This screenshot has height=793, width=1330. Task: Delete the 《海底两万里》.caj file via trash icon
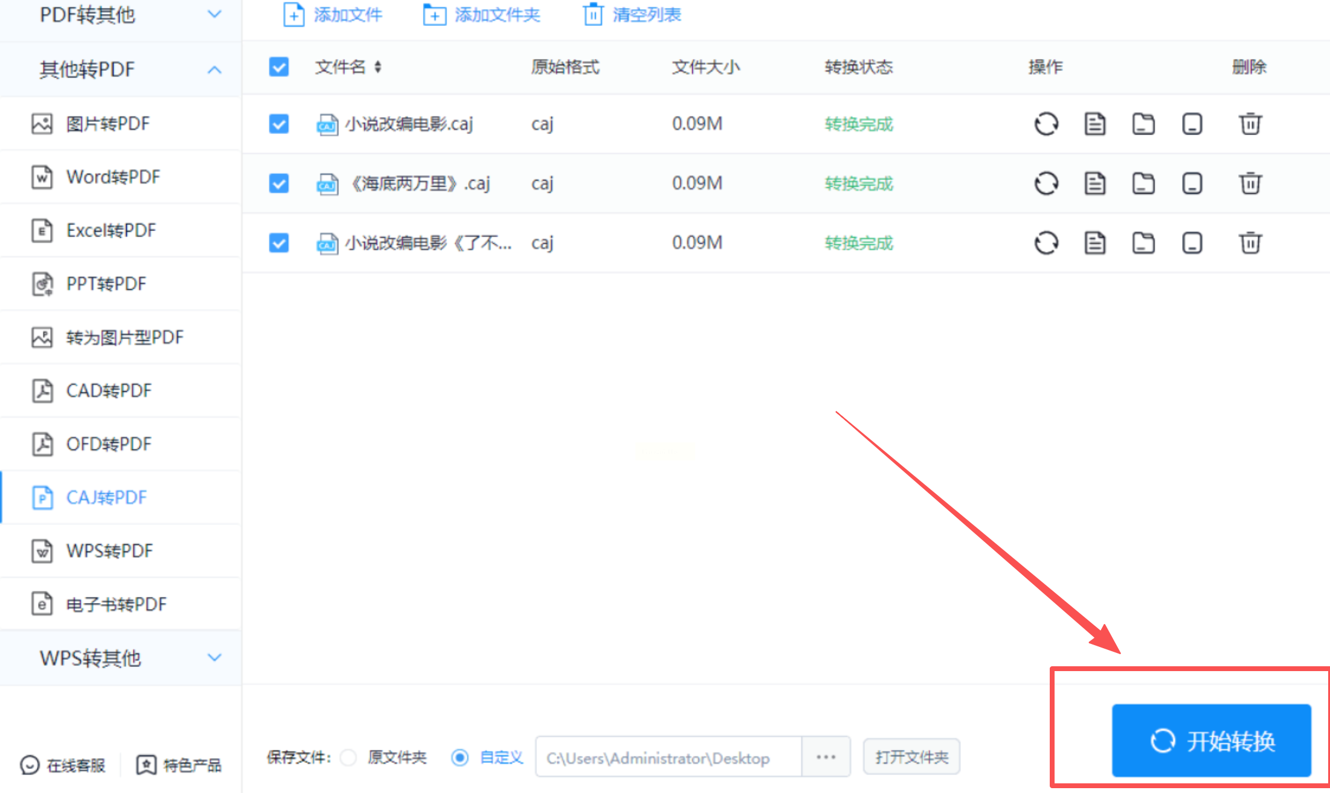(x=1250, y=183)
